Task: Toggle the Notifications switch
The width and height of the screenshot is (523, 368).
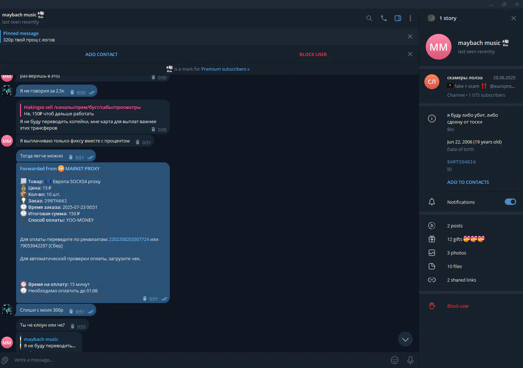Action: [510, 202]
